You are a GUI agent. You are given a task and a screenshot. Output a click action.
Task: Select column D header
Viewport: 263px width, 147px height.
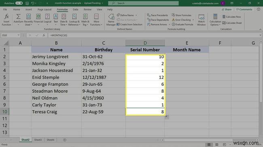(145, 43)
